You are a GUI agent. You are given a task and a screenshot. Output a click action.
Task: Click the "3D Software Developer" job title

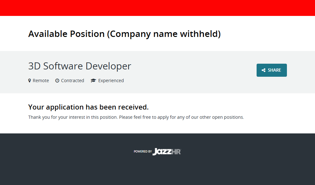79,66
